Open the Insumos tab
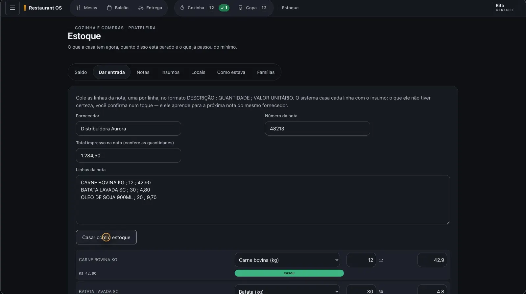 pyautogui.click(x=170, y=72)
